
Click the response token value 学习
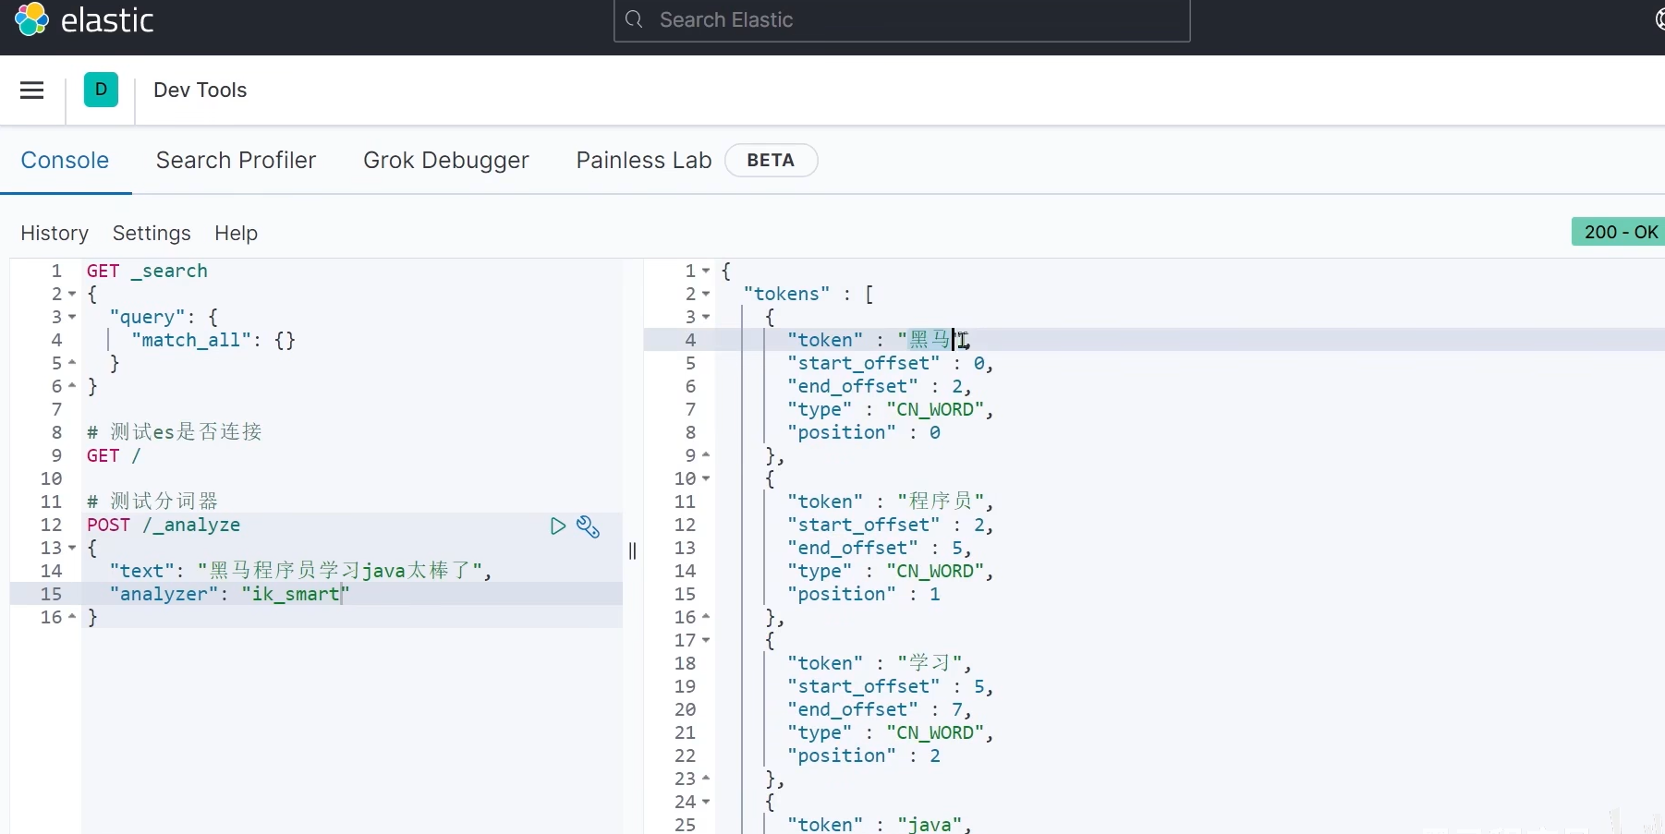pos(930,663)
